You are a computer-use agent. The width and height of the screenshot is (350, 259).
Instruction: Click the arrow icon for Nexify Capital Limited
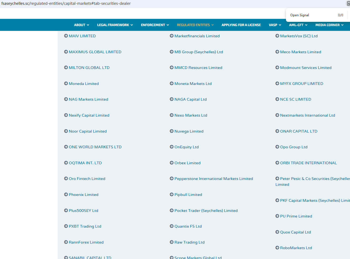[66, 115]
